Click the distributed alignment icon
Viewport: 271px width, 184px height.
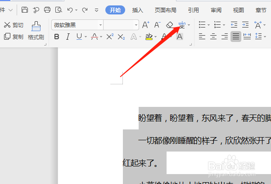(247, 37)
